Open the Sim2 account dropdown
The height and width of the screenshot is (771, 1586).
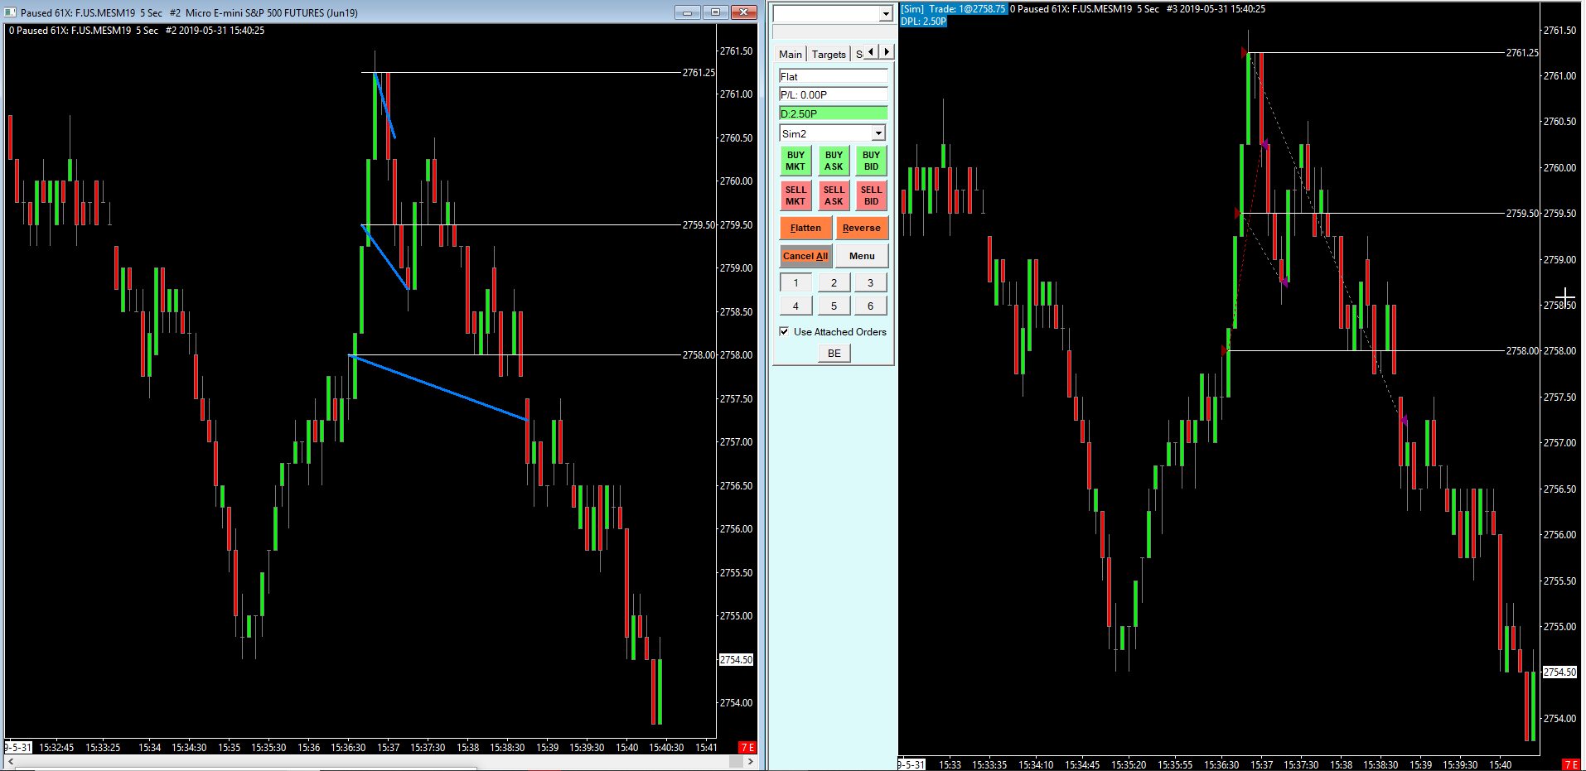[878, 133]
